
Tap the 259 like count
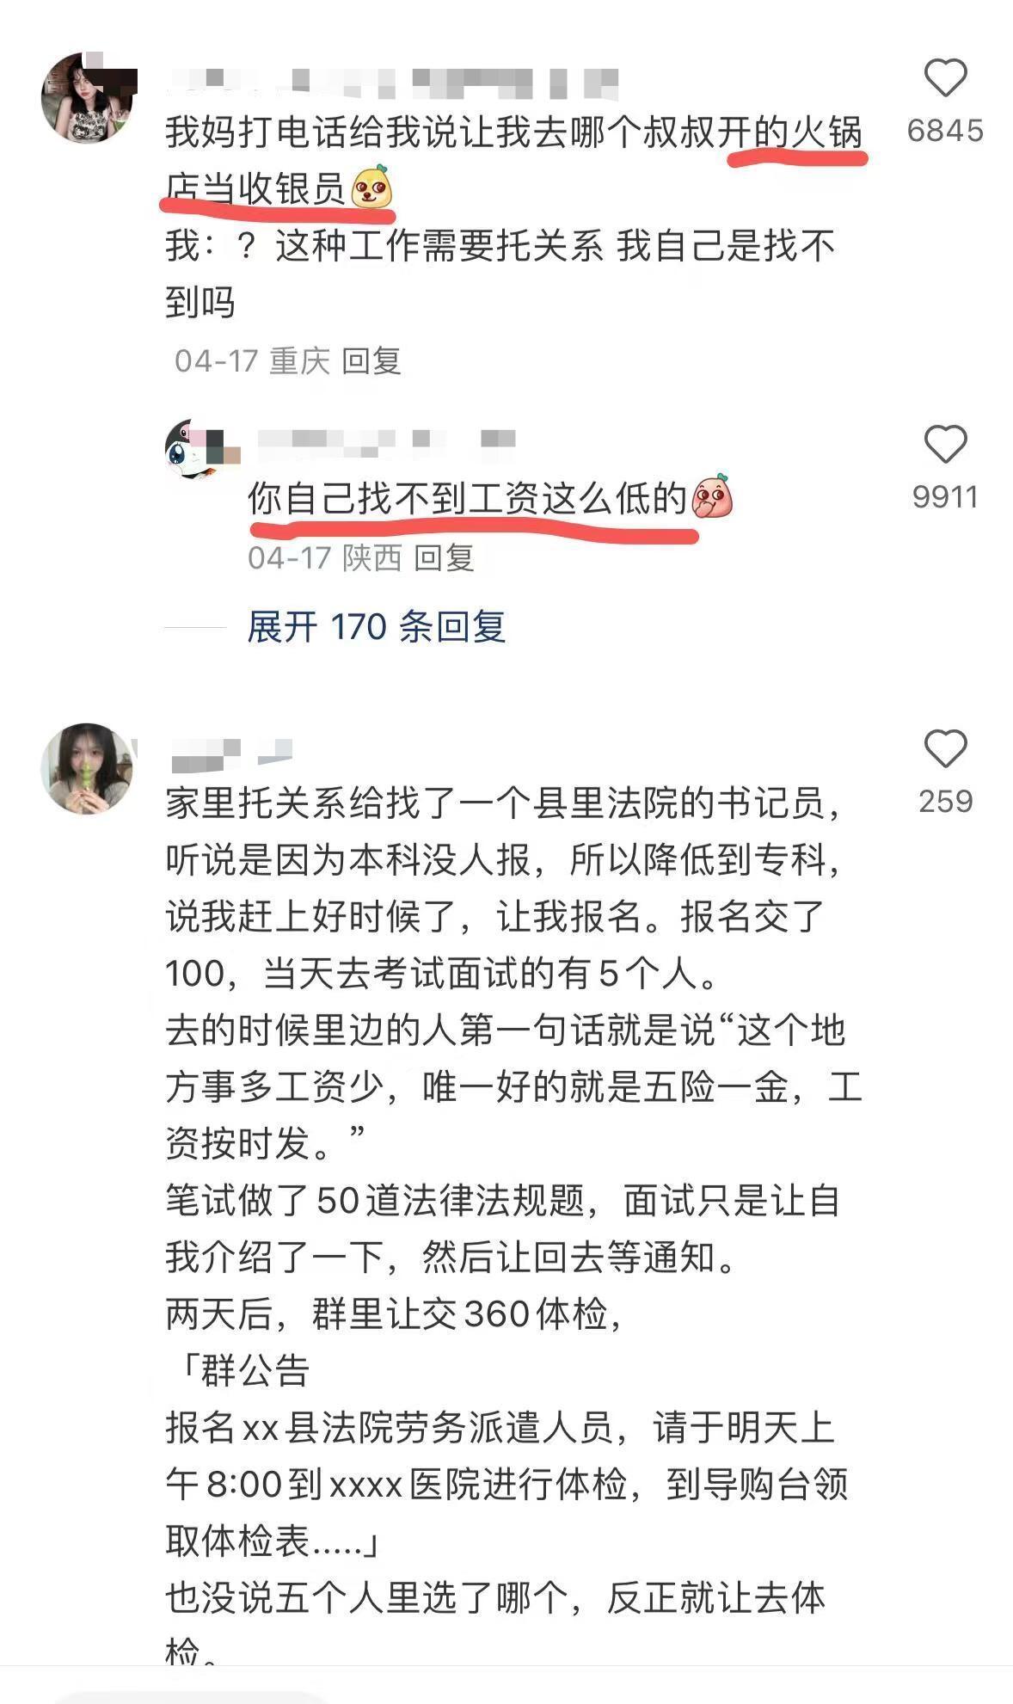click(x=945, y=802)
